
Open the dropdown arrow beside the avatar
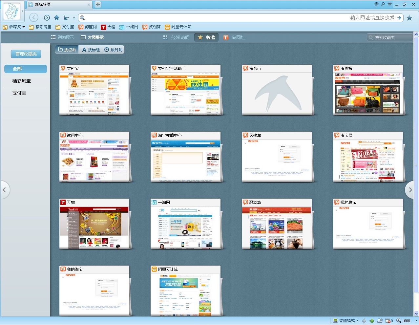click(x=23, y=11)
